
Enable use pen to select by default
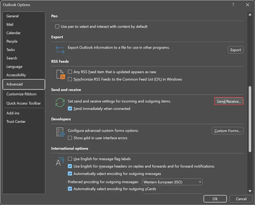pyautogui.click(x=57, y=26)
